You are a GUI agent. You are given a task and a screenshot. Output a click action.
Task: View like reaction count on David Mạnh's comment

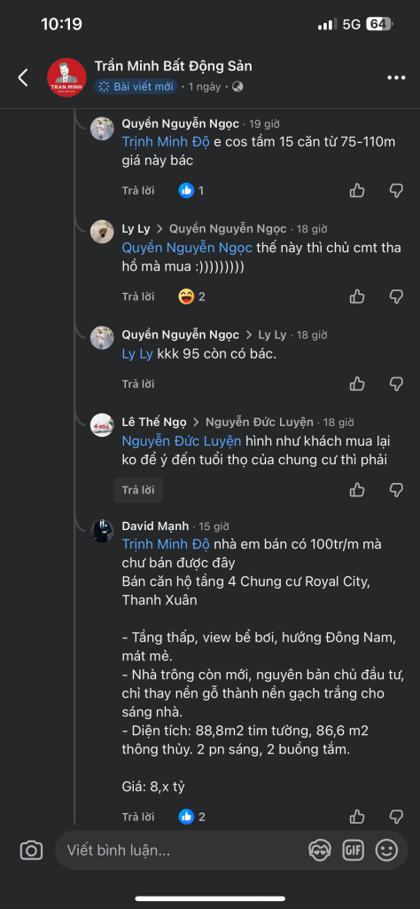[x=192, y=817]
